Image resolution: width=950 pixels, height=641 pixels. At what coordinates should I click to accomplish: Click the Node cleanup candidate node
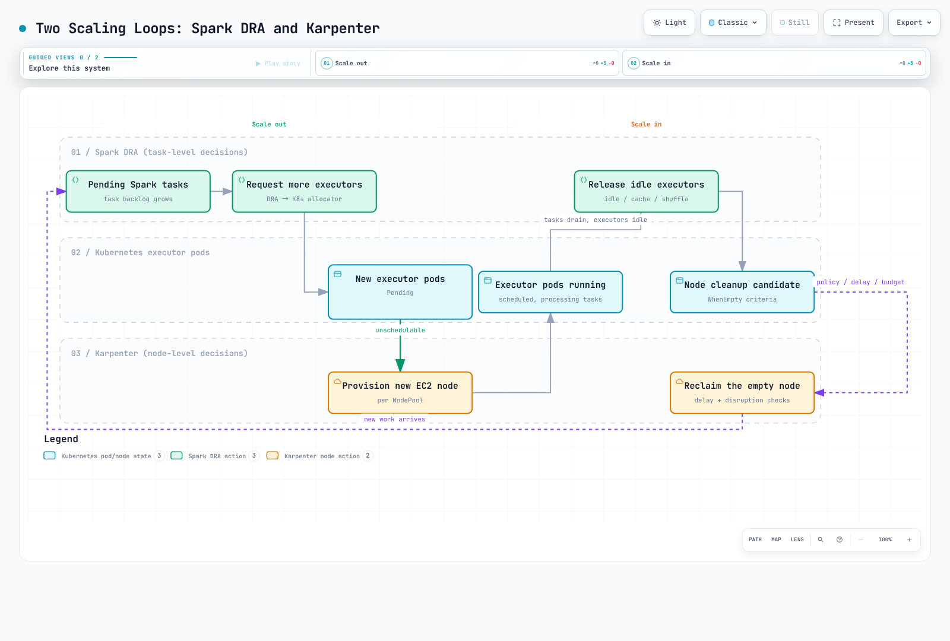coord(742,292)
